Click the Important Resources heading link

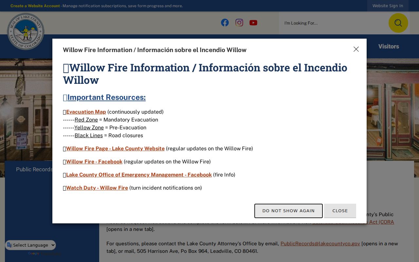106,97
